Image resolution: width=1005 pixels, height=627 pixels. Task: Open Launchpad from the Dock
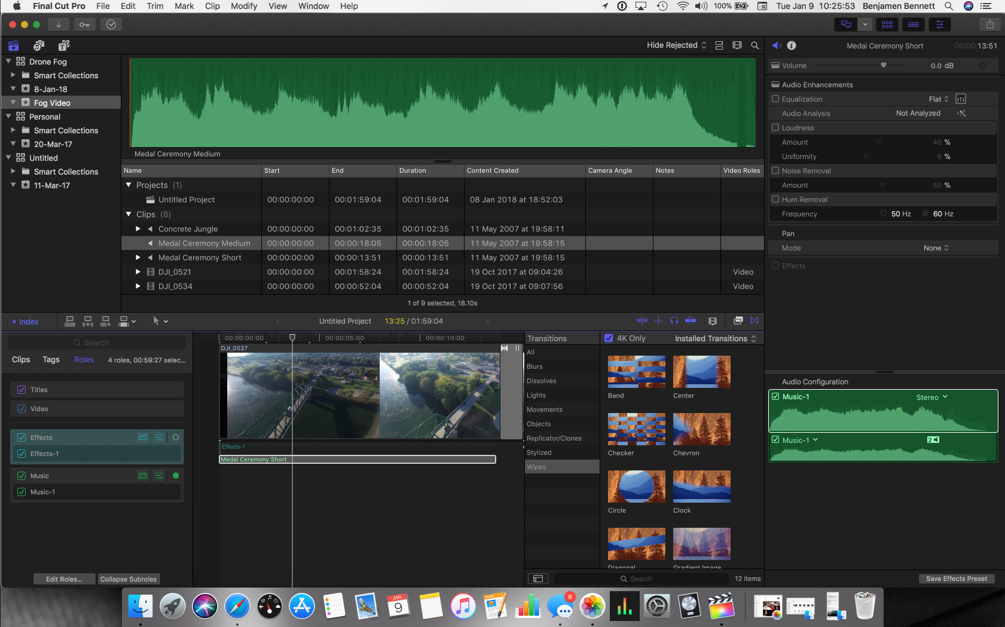[172, 607]
